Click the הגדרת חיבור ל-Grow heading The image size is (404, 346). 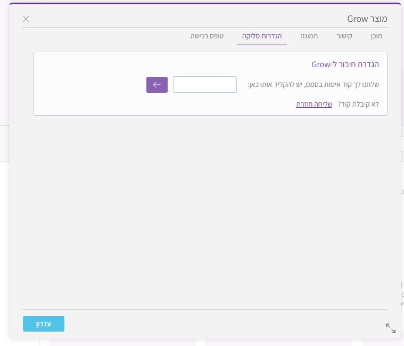pyautogui.click(x=345, y=65)
